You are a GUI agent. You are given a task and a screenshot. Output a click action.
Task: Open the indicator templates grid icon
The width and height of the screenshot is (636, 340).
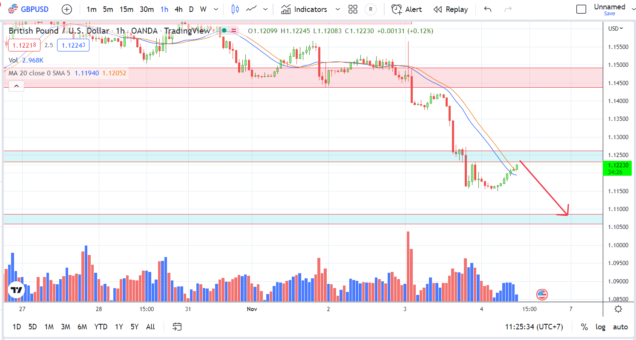353,9
